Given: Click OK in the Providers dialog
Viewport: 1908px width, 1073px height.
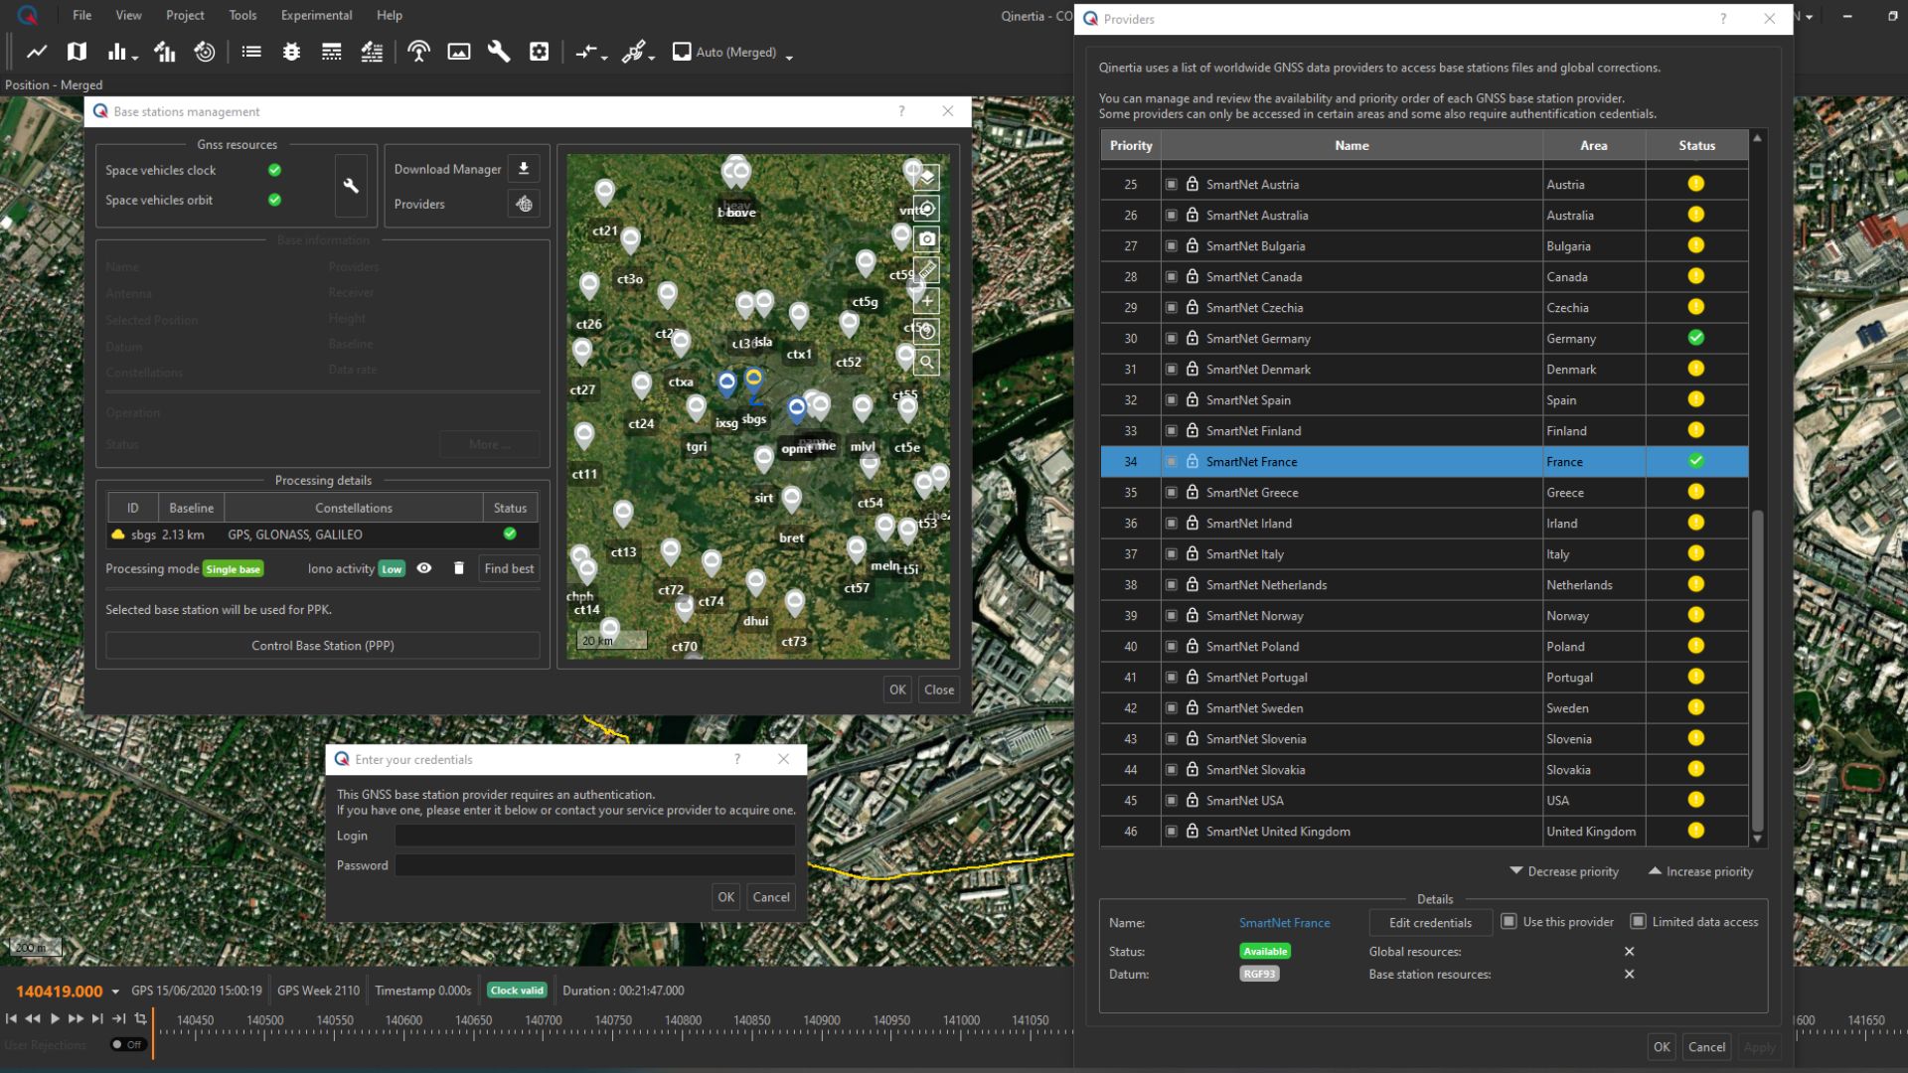Looking at the screenshot, I should coord(1662,1047).
